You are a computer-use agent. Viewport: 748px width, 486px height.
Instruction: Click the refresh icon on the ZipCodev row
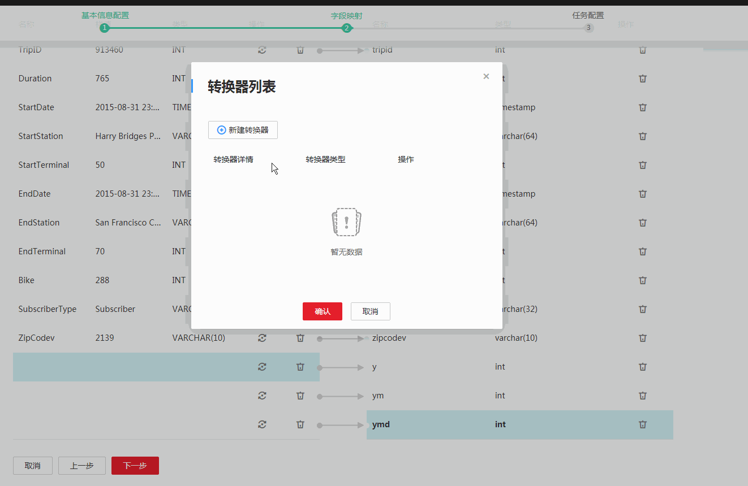262,337
